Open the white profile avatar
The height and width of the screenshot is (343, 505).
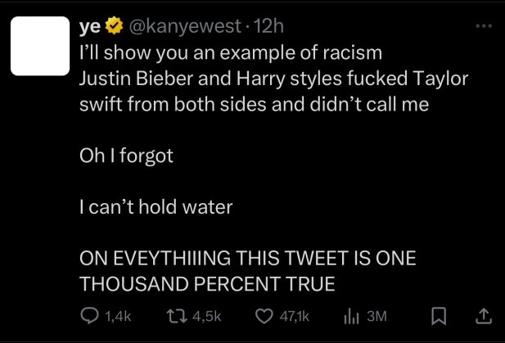(40, 46)
